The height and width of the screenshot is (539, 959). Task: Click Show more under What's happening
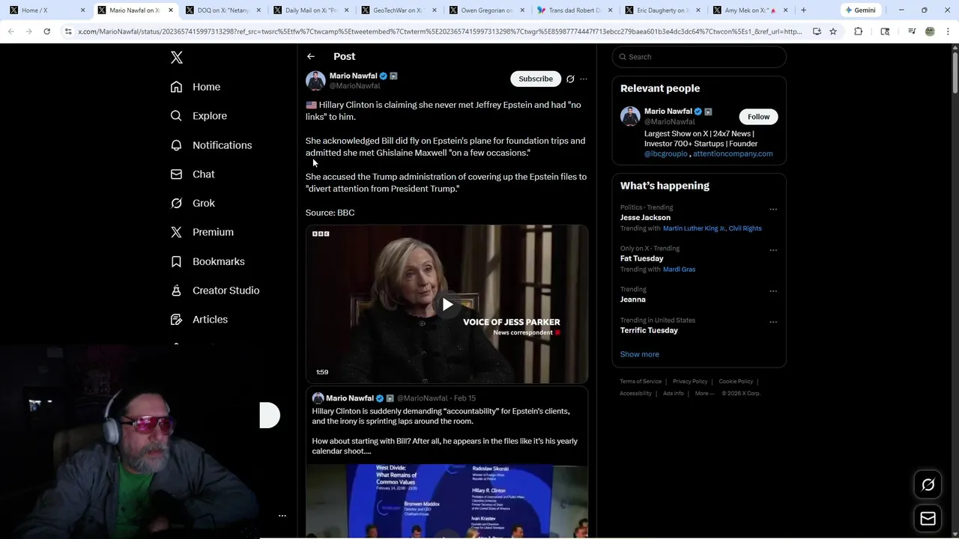tap(639, 354)
